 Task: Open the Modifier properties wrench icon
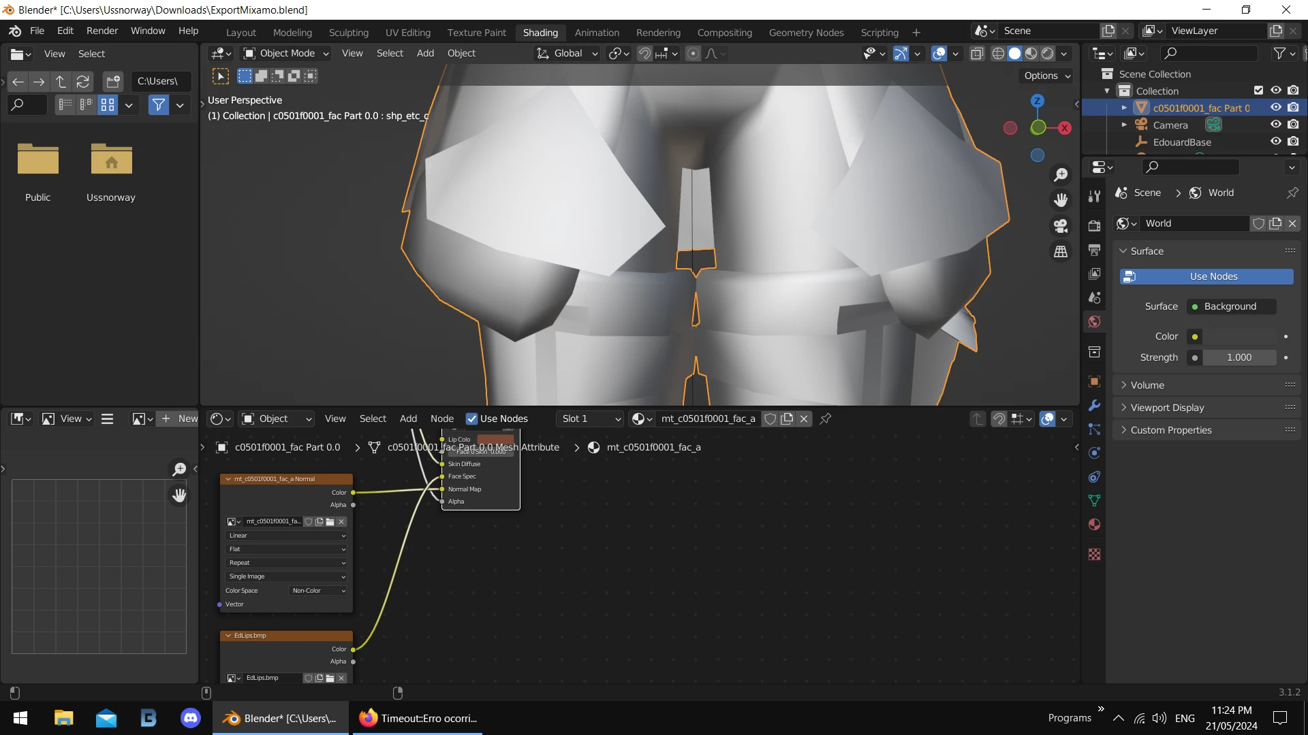(x=1094, y=406)
